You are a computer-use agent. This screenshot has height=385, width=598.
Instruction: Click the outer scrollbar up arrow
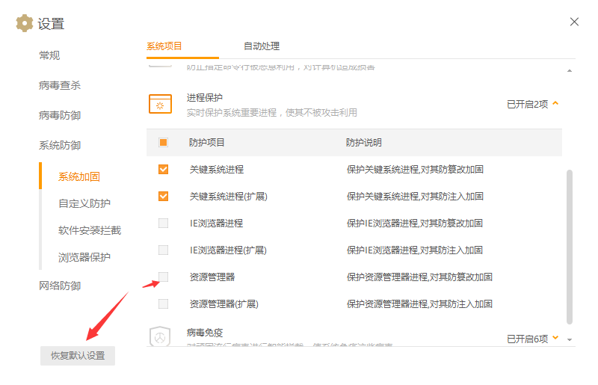[x=570, y=70]
